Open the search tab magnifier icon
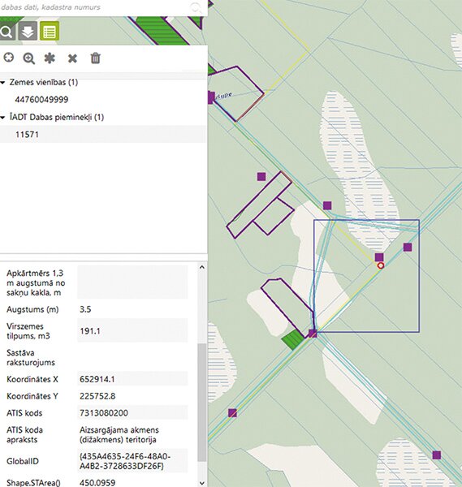 tap(6, 32)
